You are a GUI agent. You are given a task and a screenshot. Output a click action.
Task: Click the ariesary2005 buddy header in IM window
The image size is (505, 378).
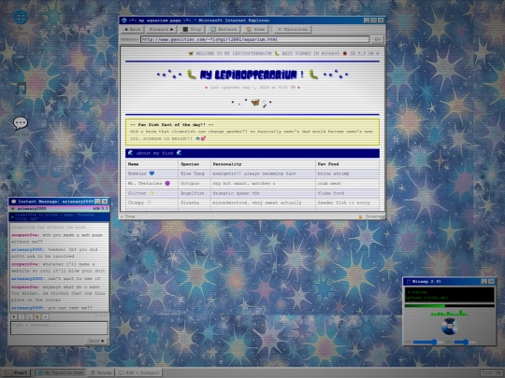[59, 209]
